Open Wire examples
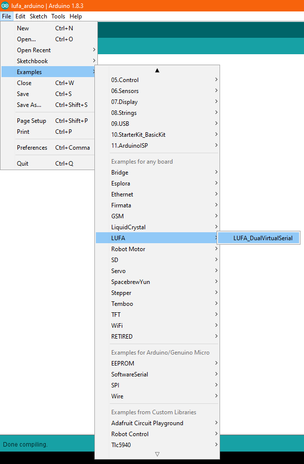The width and height of the screenshot is (304, 464). 157,396
